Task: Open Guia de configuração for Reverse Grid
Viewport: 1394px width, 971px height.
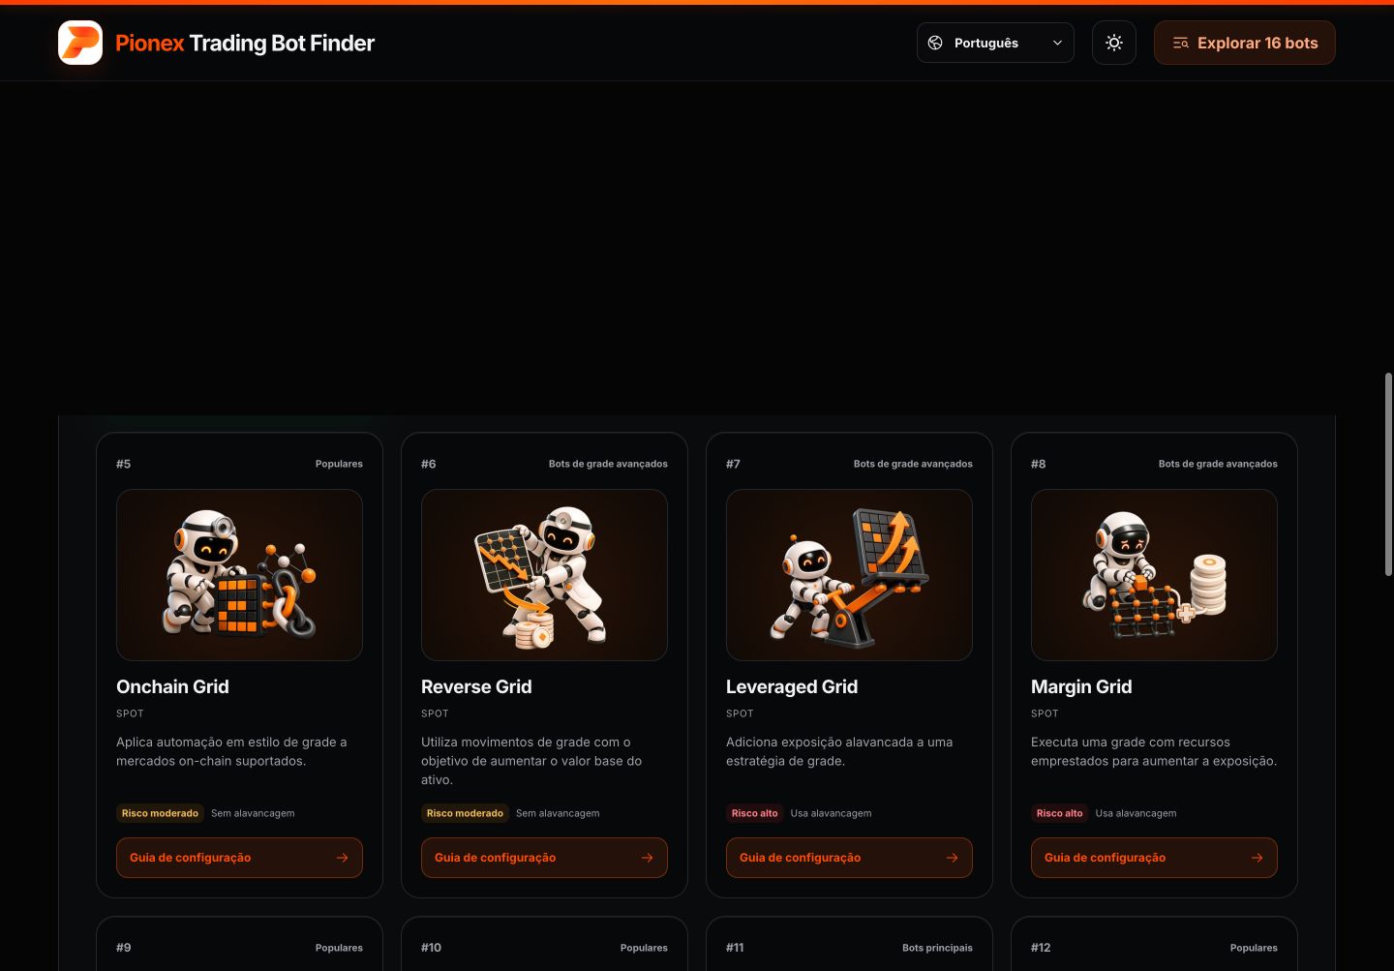Action: pyautogui.click(x=544, y=858)
